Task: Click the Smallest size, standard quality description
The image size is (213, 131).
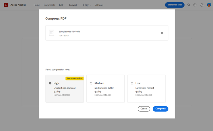Action: coord(64,90)
